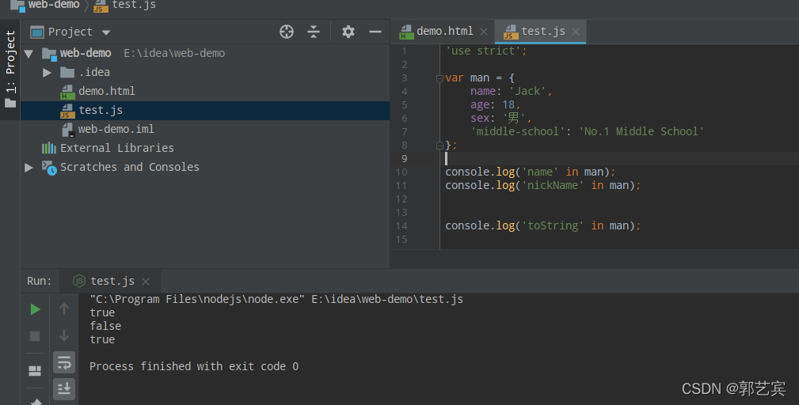The width and height of the screenshot is (799, 405).
Task: Click line number 10 in gutter
Action: point(401,172)
